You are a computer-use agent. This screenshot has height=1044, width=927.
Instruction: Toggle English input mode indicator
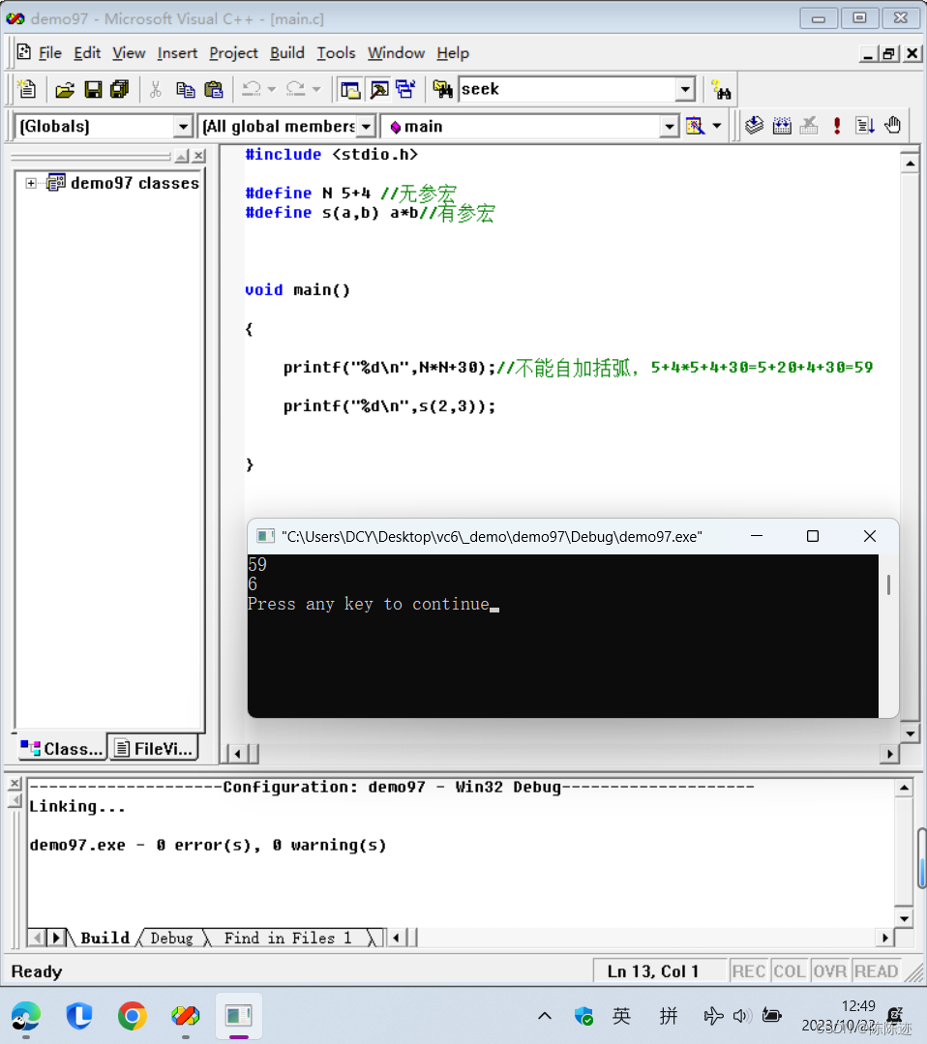tap(621, 1016)
